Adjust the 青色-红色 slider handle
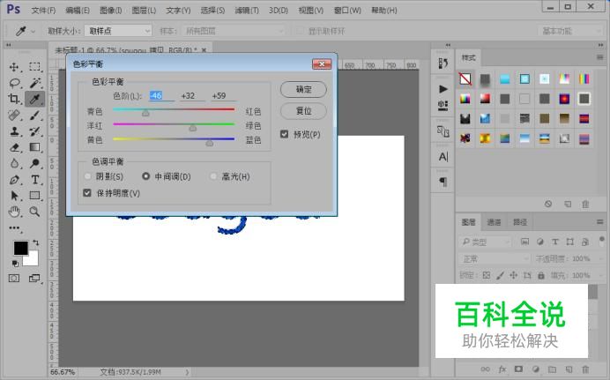This screenshot has width=610, height=380. click(145, 113)
